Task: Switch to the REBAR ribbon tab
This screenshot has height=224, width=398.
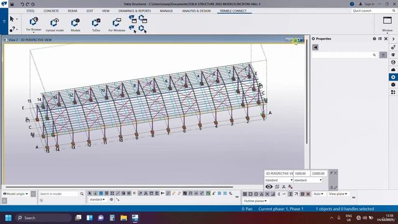Action: click(72, 11)
